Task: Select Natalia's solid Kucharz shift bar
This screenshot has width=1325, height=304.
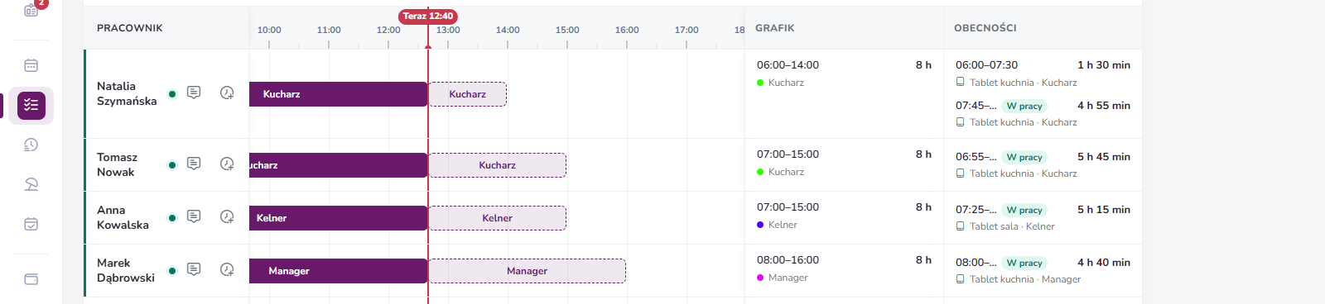Action: pyautogui.click(x=338, y=94)
